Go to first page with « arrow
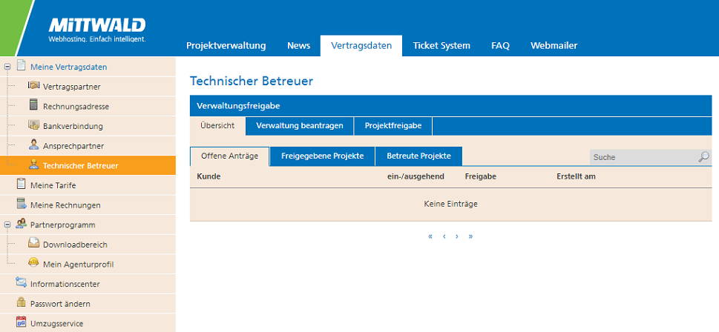 pyautogui.click(x=430, y=236)
